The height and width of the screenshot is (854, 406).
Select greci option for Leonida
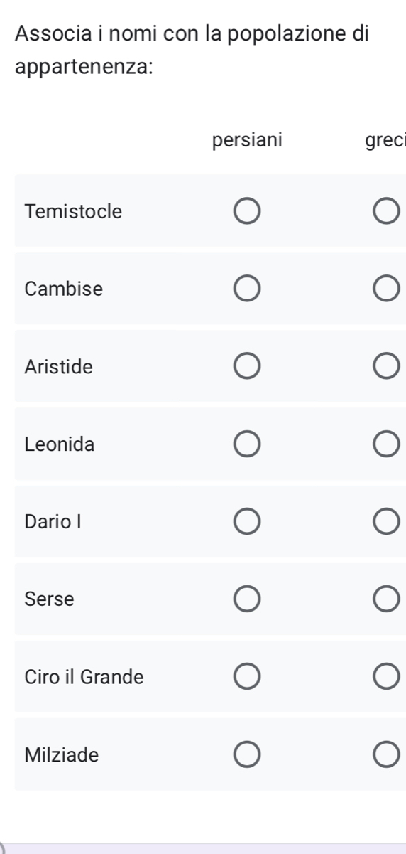386,444
